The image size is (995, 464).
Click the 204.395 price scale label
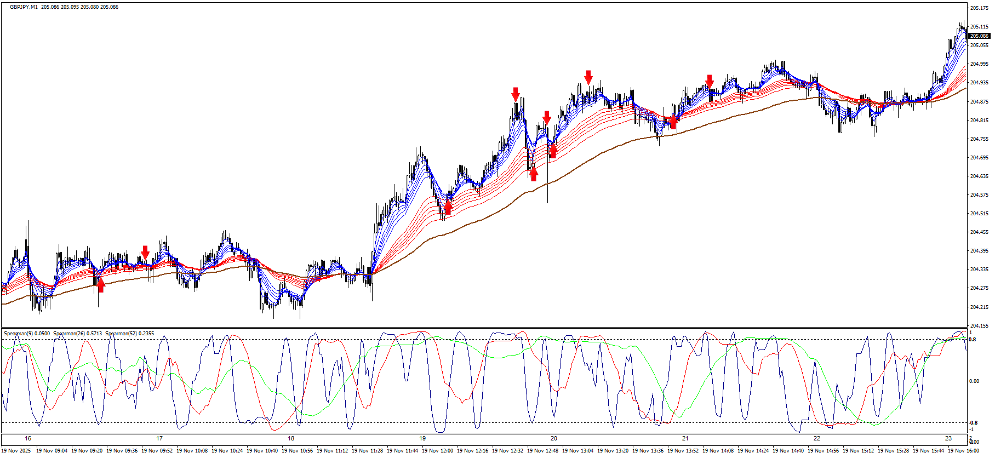tap(979, 251)
